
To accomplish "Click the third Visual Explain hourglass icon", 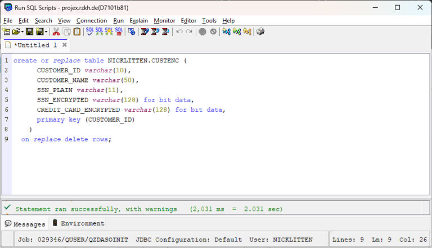I will [165, 31].
